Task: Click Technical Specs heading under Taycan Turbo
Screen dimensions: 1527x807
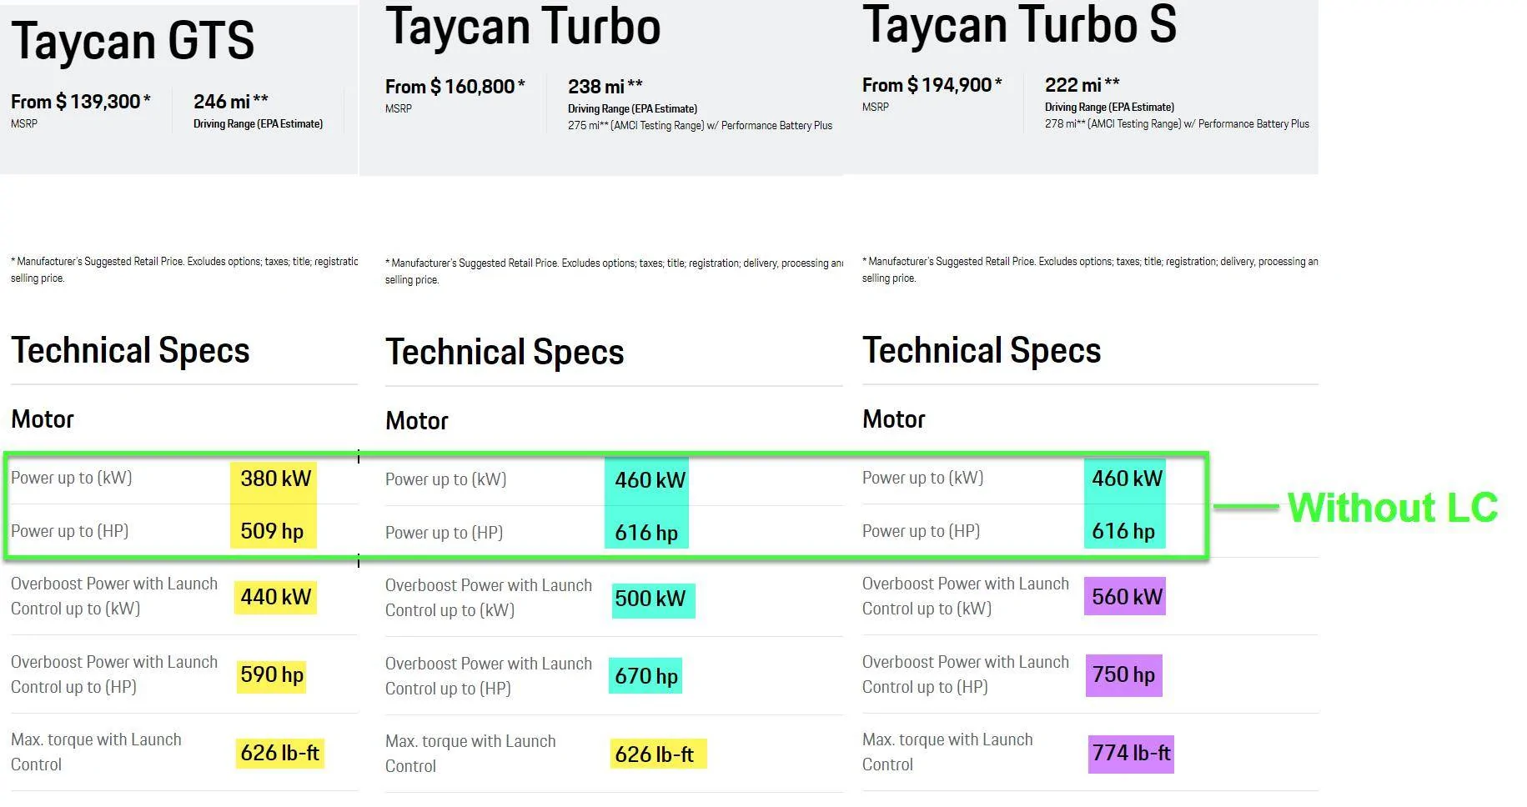Action: pyautogui.click(x=505, y=353)
